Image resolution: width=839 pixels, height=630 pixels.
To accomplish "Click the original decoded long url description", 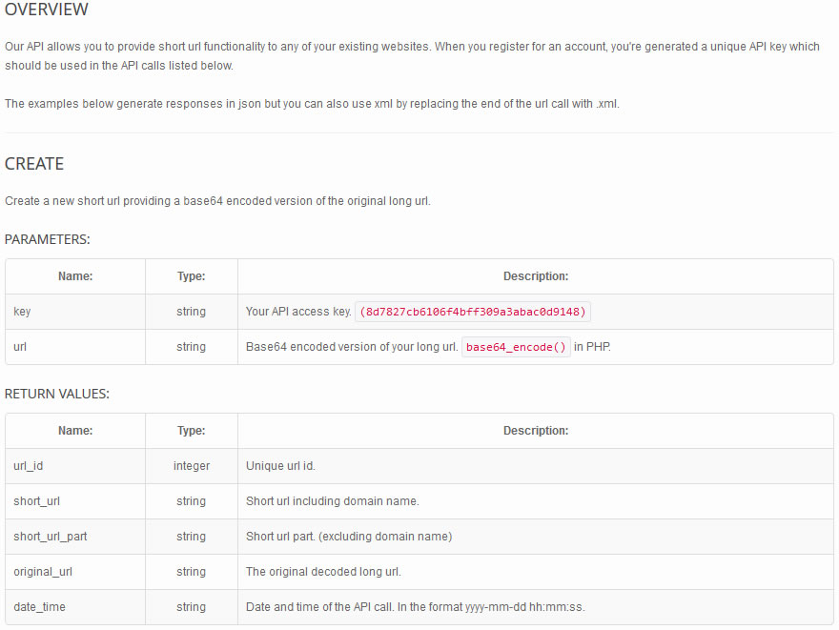I will pos(323,572).
